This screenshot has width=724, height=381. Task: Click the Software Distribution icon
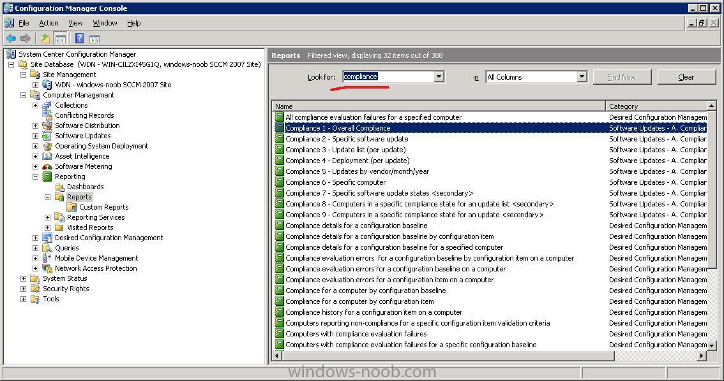(x=47, y=126)
